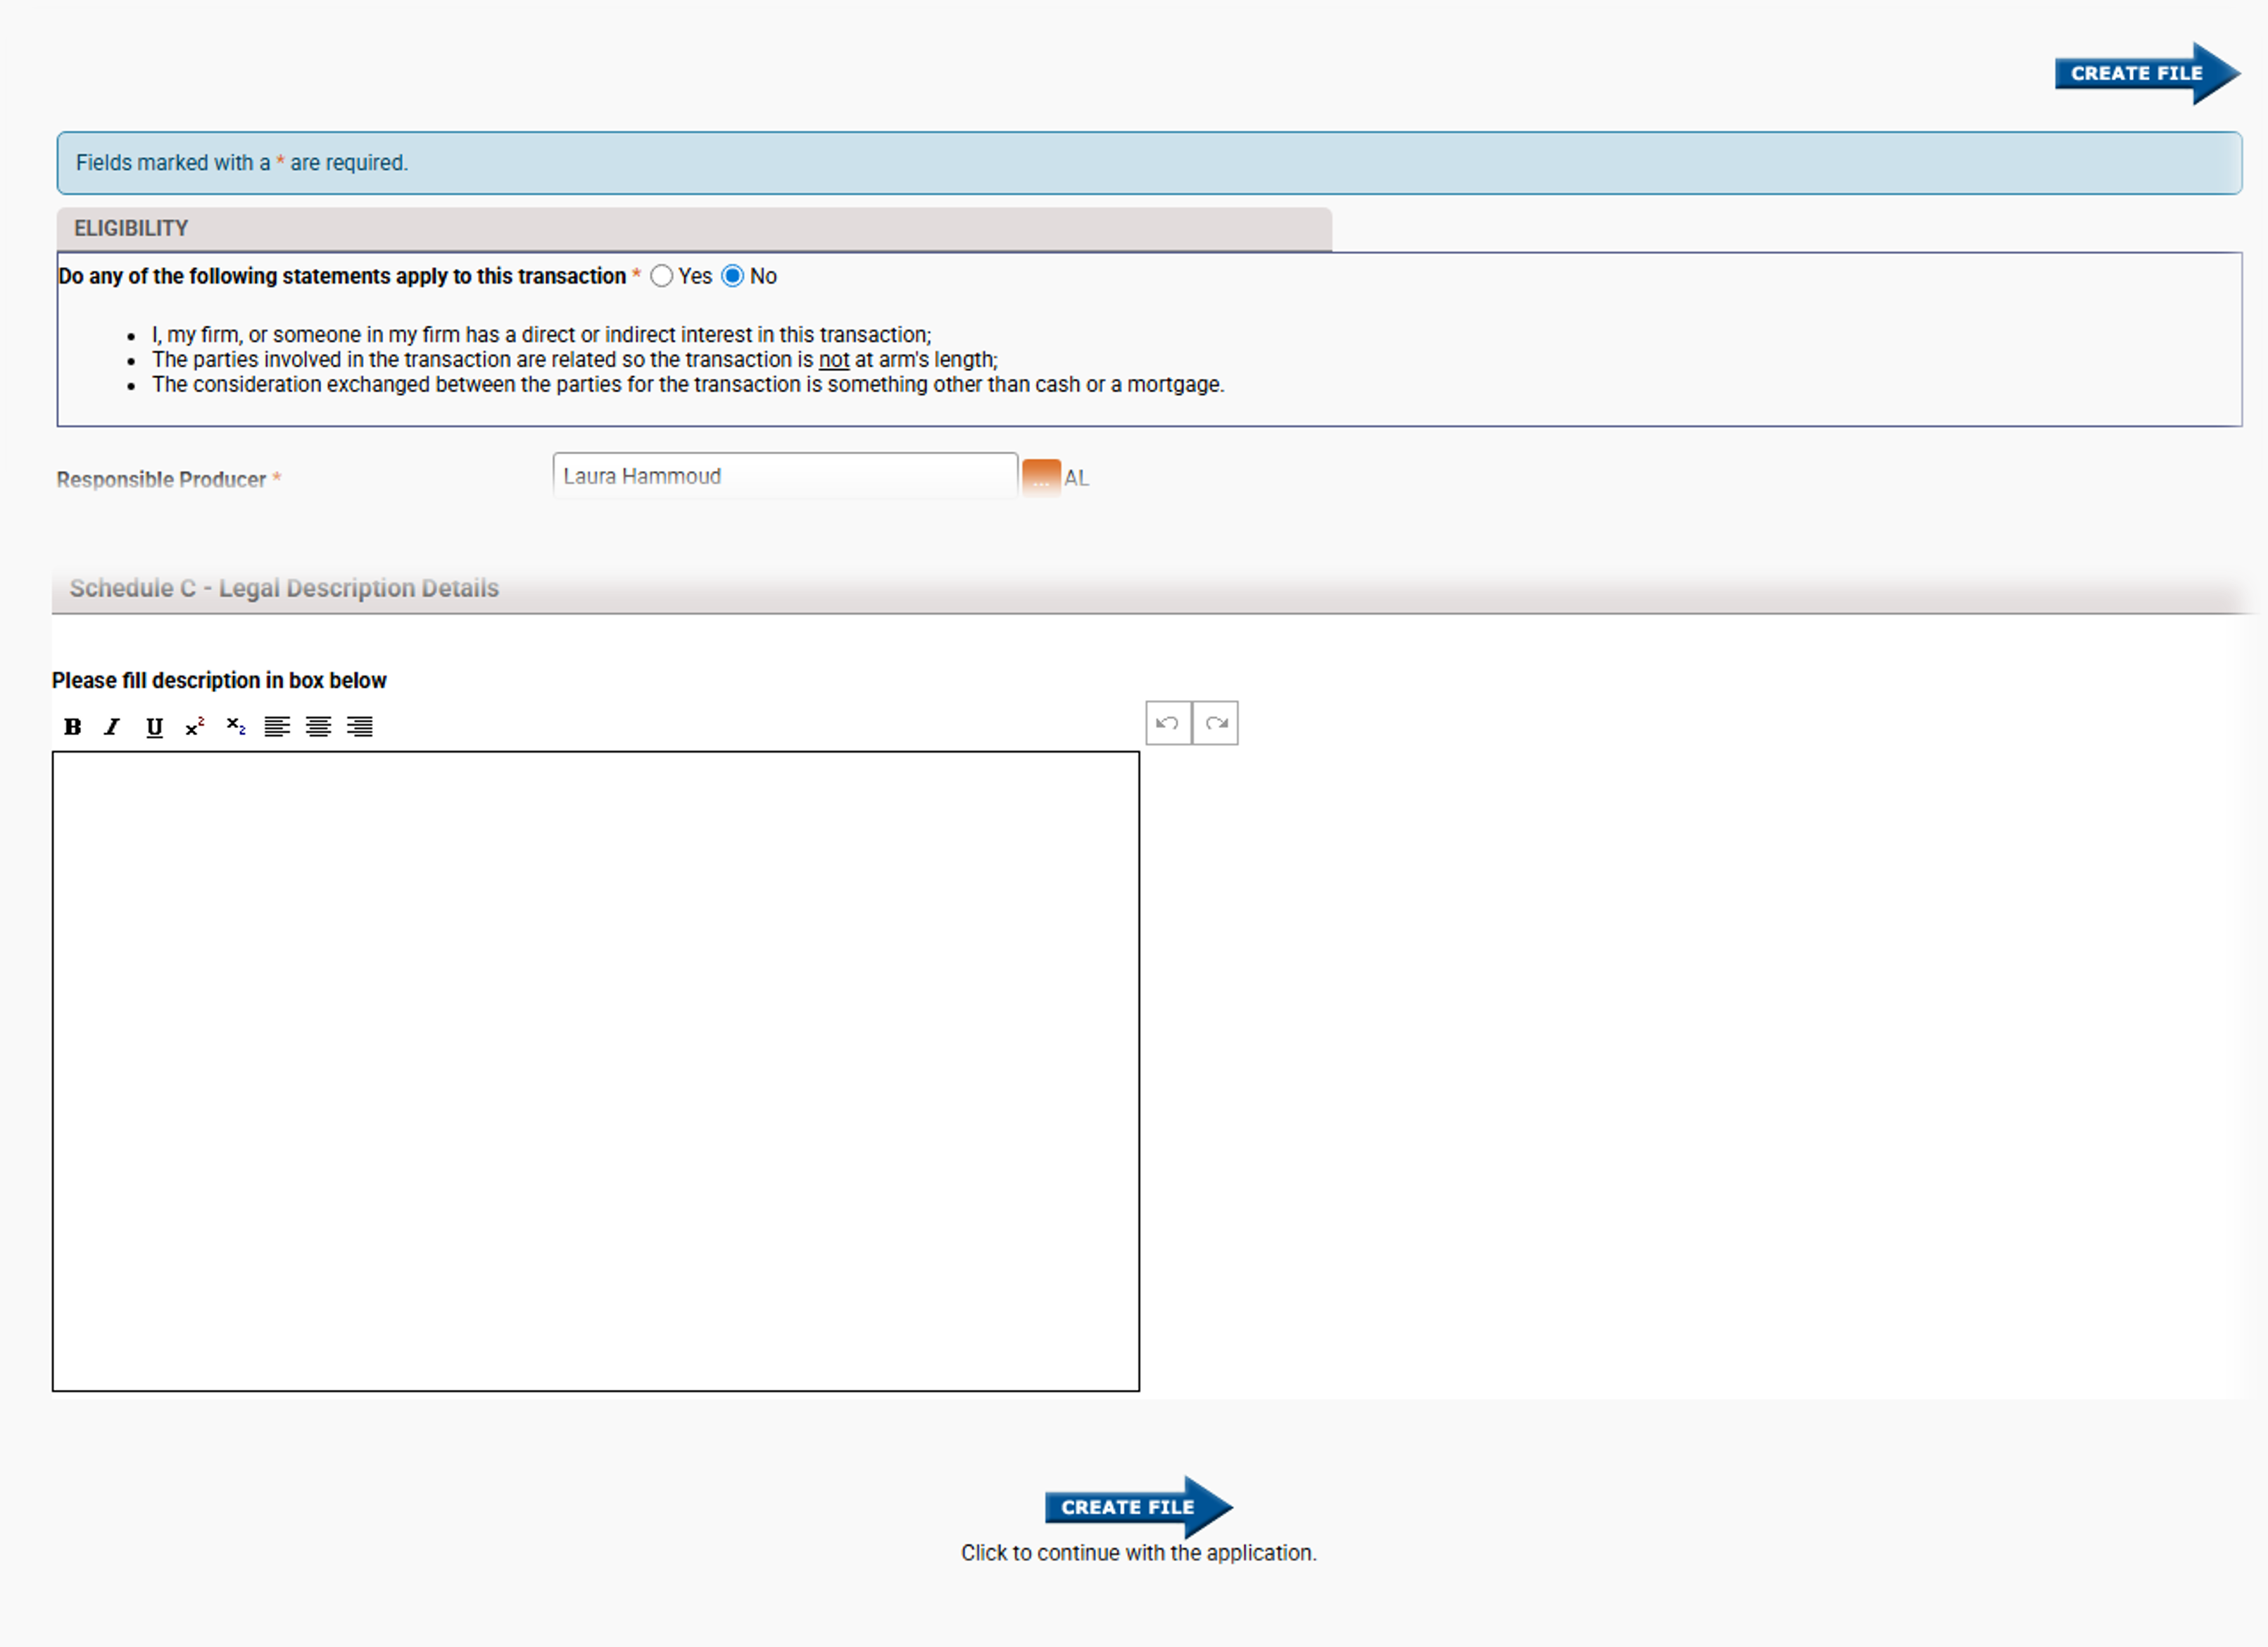This screenshot has height=1647, width=2268.
Task: Open the Responsible Producer lookup (orange button)
Action: coord(1041,477)
